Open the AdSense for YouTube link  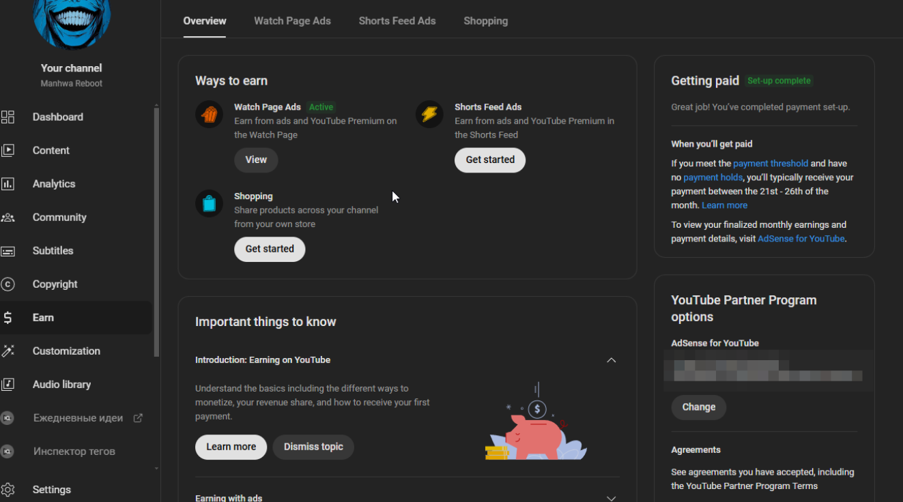tap(801, 239)
